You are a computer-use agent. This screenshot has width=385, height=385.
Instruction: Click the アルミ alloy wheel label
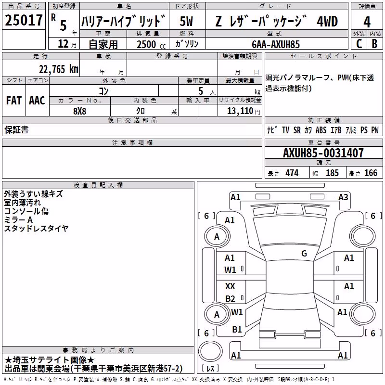pos(351,130)
